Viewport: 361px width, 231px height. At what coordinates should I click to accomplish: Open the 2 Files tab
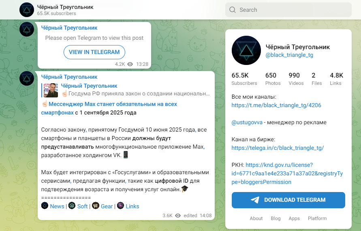317,79
